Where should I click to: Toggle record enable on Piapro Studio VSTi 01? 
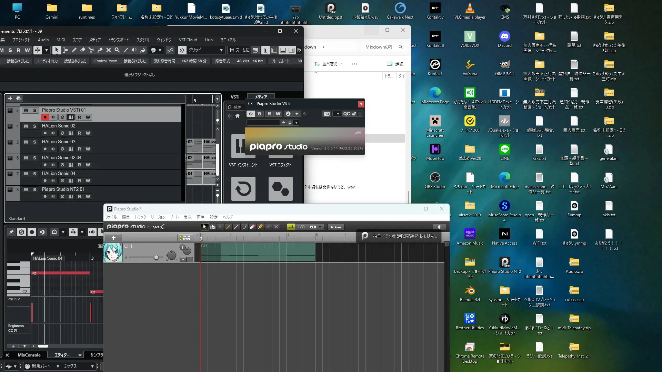pos(45,117)
